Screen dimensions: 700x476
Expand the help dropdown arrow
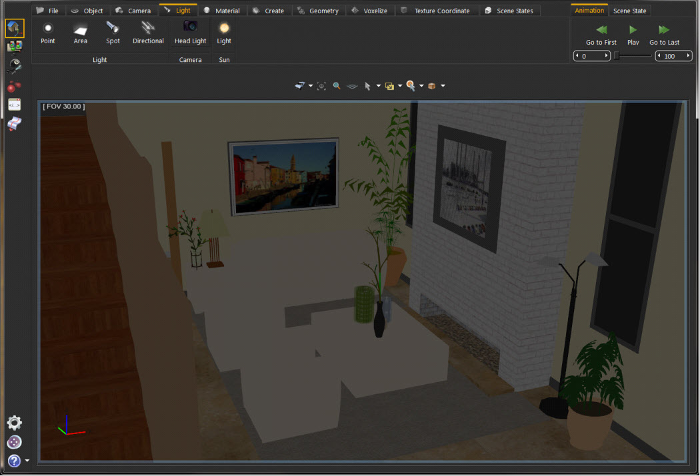pos(27,461)
